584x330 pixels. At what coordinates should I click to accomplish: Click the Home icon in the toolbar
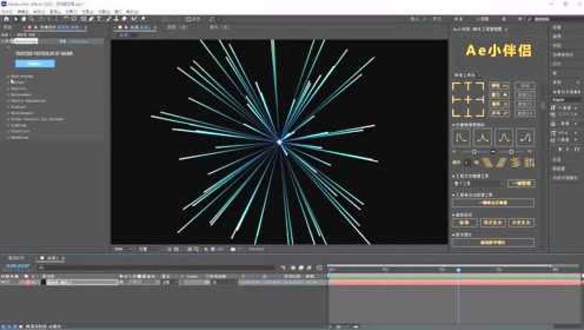(x=6, y=19)
